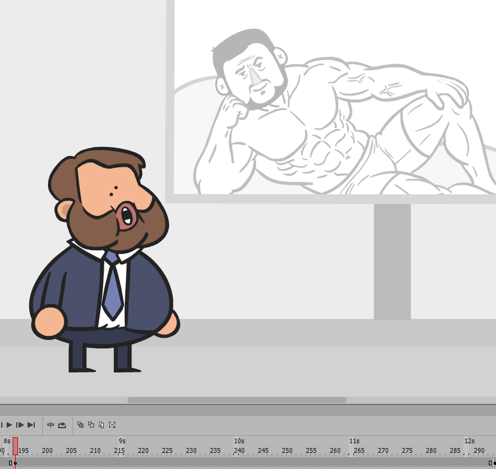
Task: Step forward one frame
Action: pyautogui.click(x=20, y=425)
